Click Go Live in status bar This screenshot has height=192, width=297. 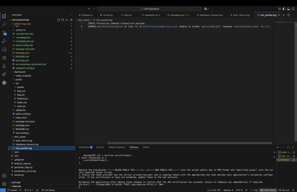point(284,190)
